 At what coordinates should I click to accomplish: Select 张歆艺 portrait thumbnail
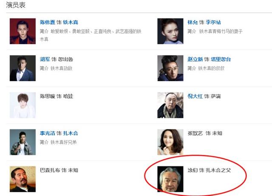(170, 142)
